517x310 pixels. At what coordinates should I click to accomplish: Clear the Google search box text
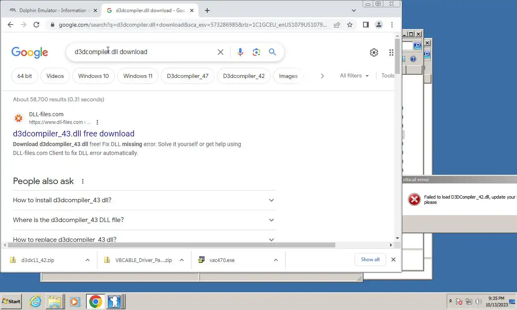pos(221,52)
